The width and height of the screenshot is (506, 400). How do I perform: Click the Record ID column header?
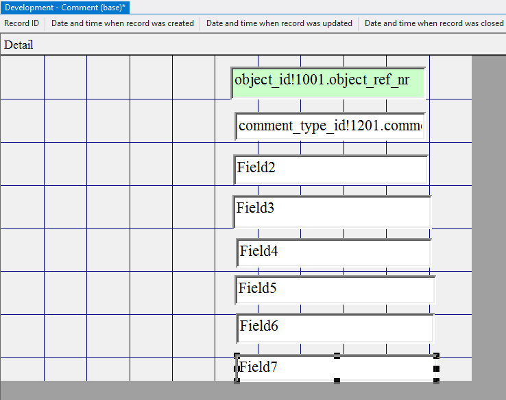coord(22,23)
